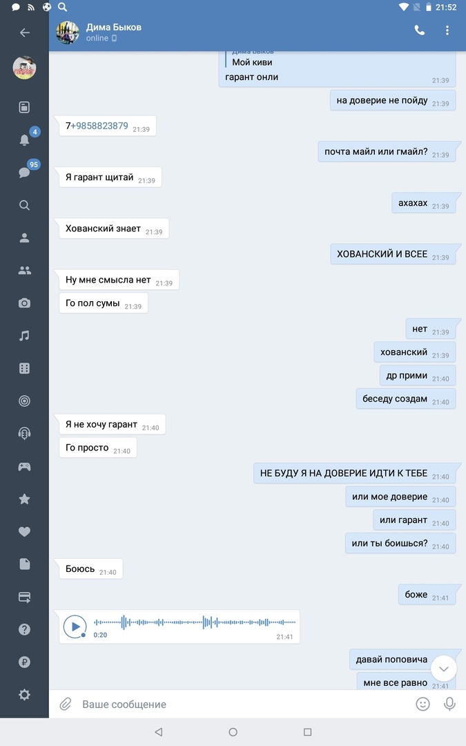Screen dimensions: 466x746
Task: Open the friends section in sidebar
Action: coord(24,270)
